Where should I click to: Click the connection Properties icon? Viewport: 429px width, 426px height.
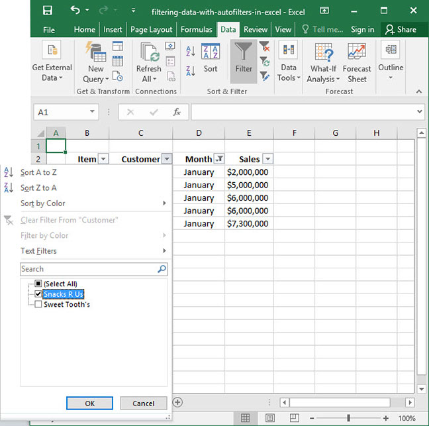[x=170, y=61]
